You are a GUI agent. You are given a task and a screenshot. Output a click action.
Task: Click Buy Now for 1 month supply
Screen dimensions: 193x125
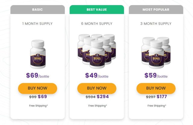pyautogui.click(x=37, y=88)
